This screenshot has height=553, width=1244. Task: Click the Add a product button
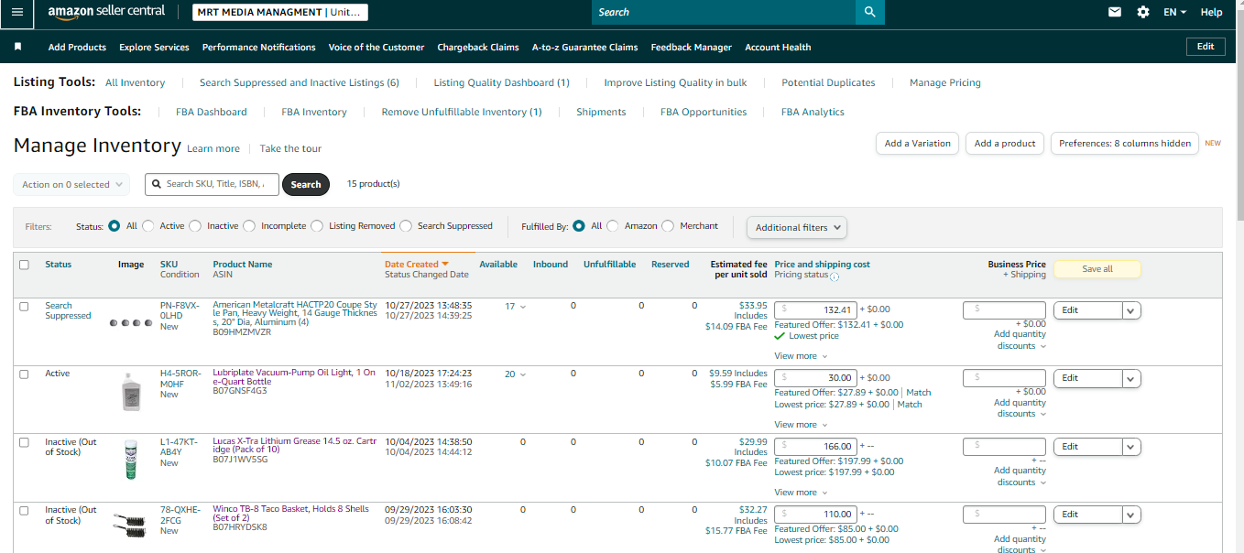(x=1005, y=144)
